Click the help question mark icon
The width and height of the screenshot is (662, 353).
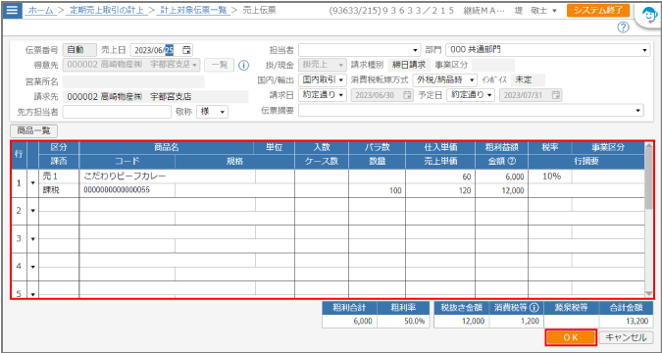pyautogui.click(x=623, y=27)
